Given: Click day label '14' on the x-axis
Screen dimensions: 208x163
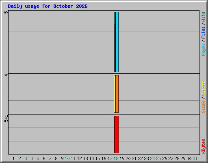Looking at the screenshot, I should point(91,159).
